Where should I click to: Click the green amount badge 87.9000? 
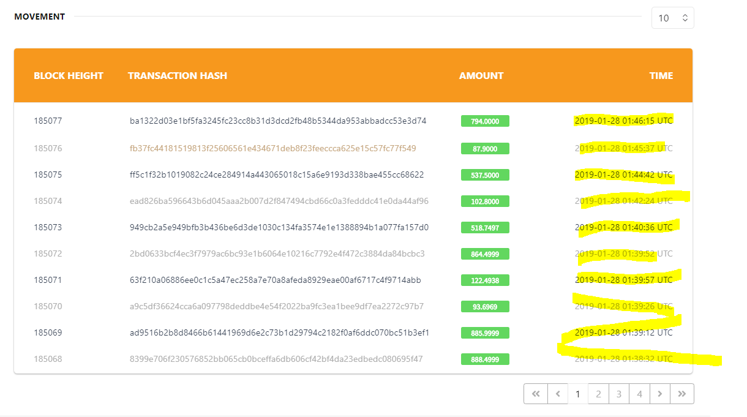click(485, 148)
